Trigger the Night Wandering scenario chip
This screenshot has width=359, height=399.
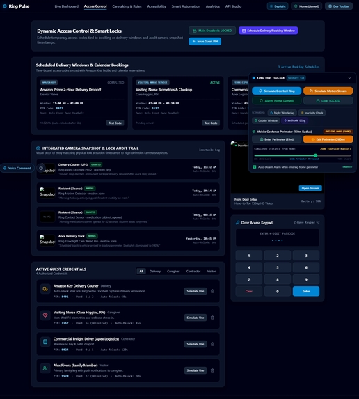282,113
